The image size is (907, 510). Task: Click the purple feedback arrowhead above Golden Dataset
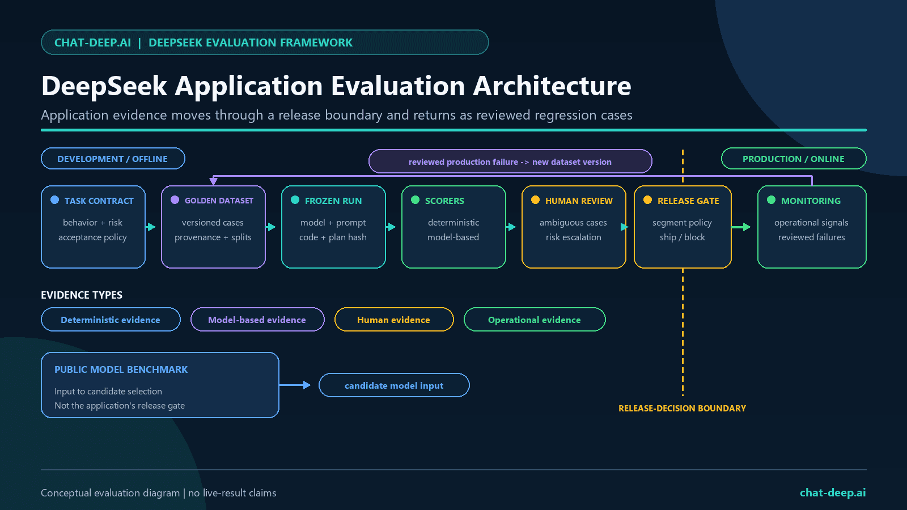pos(213,181)
